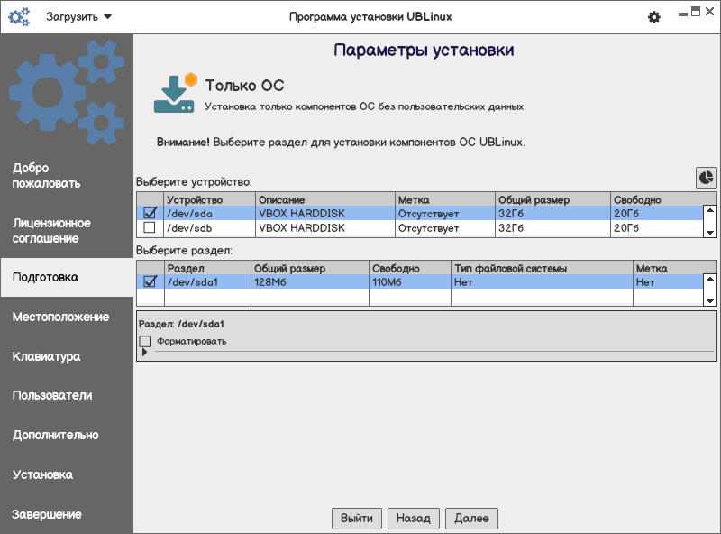Maximize the installer window
The width and height of the screenshot is (721, 534).
696,12
